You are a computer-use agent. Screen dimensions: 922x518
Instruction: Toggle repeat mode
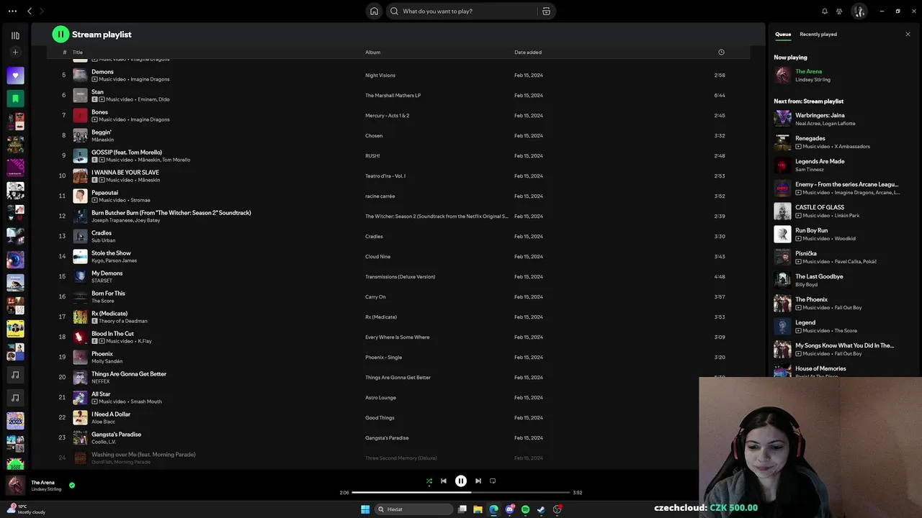[493, 481]
